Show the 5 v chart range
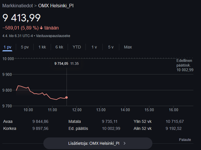This screenshot has height=150, width=201. (x=111, y=47)
